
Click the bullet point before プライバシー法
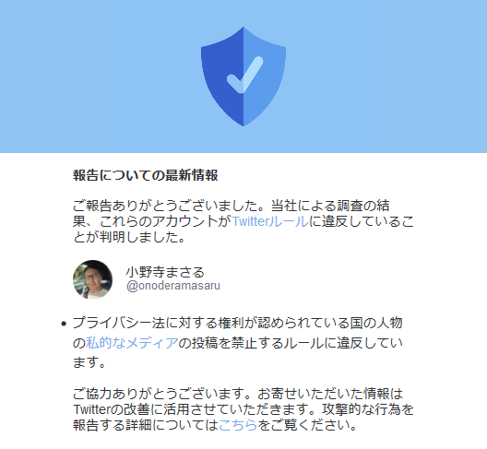click(x=64, y=324)
